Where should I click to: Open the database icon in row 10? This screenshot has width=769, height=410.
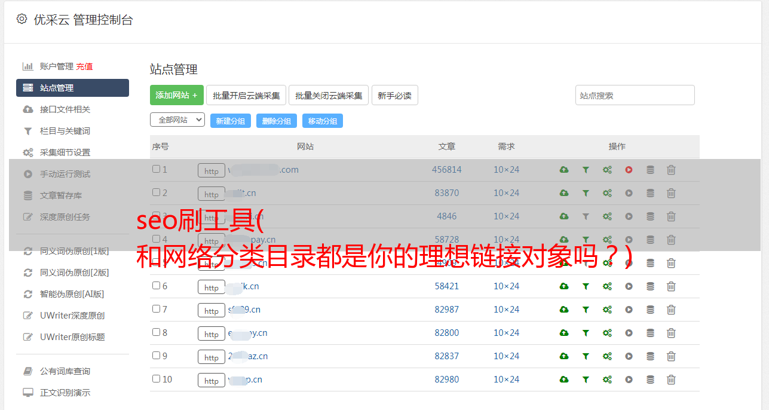(x=650, y=380)
